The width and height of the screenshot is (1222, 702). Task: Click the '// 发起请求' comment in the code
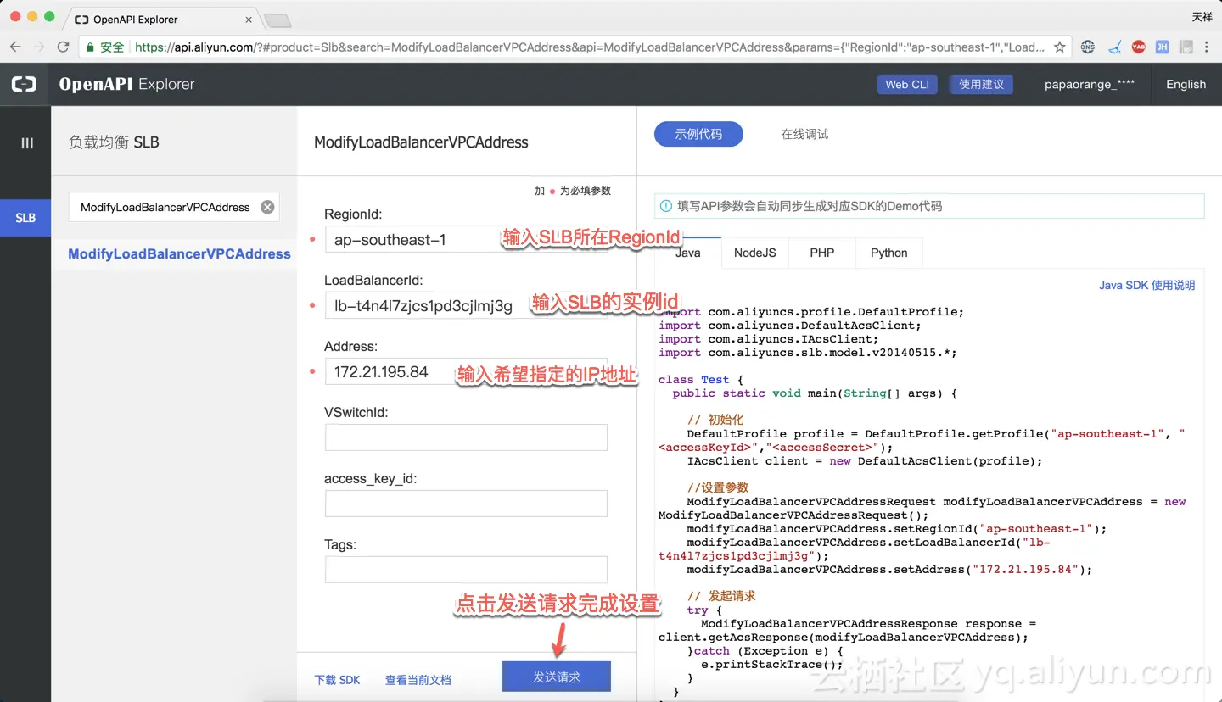pyautogui.click(x=721, y=596)
